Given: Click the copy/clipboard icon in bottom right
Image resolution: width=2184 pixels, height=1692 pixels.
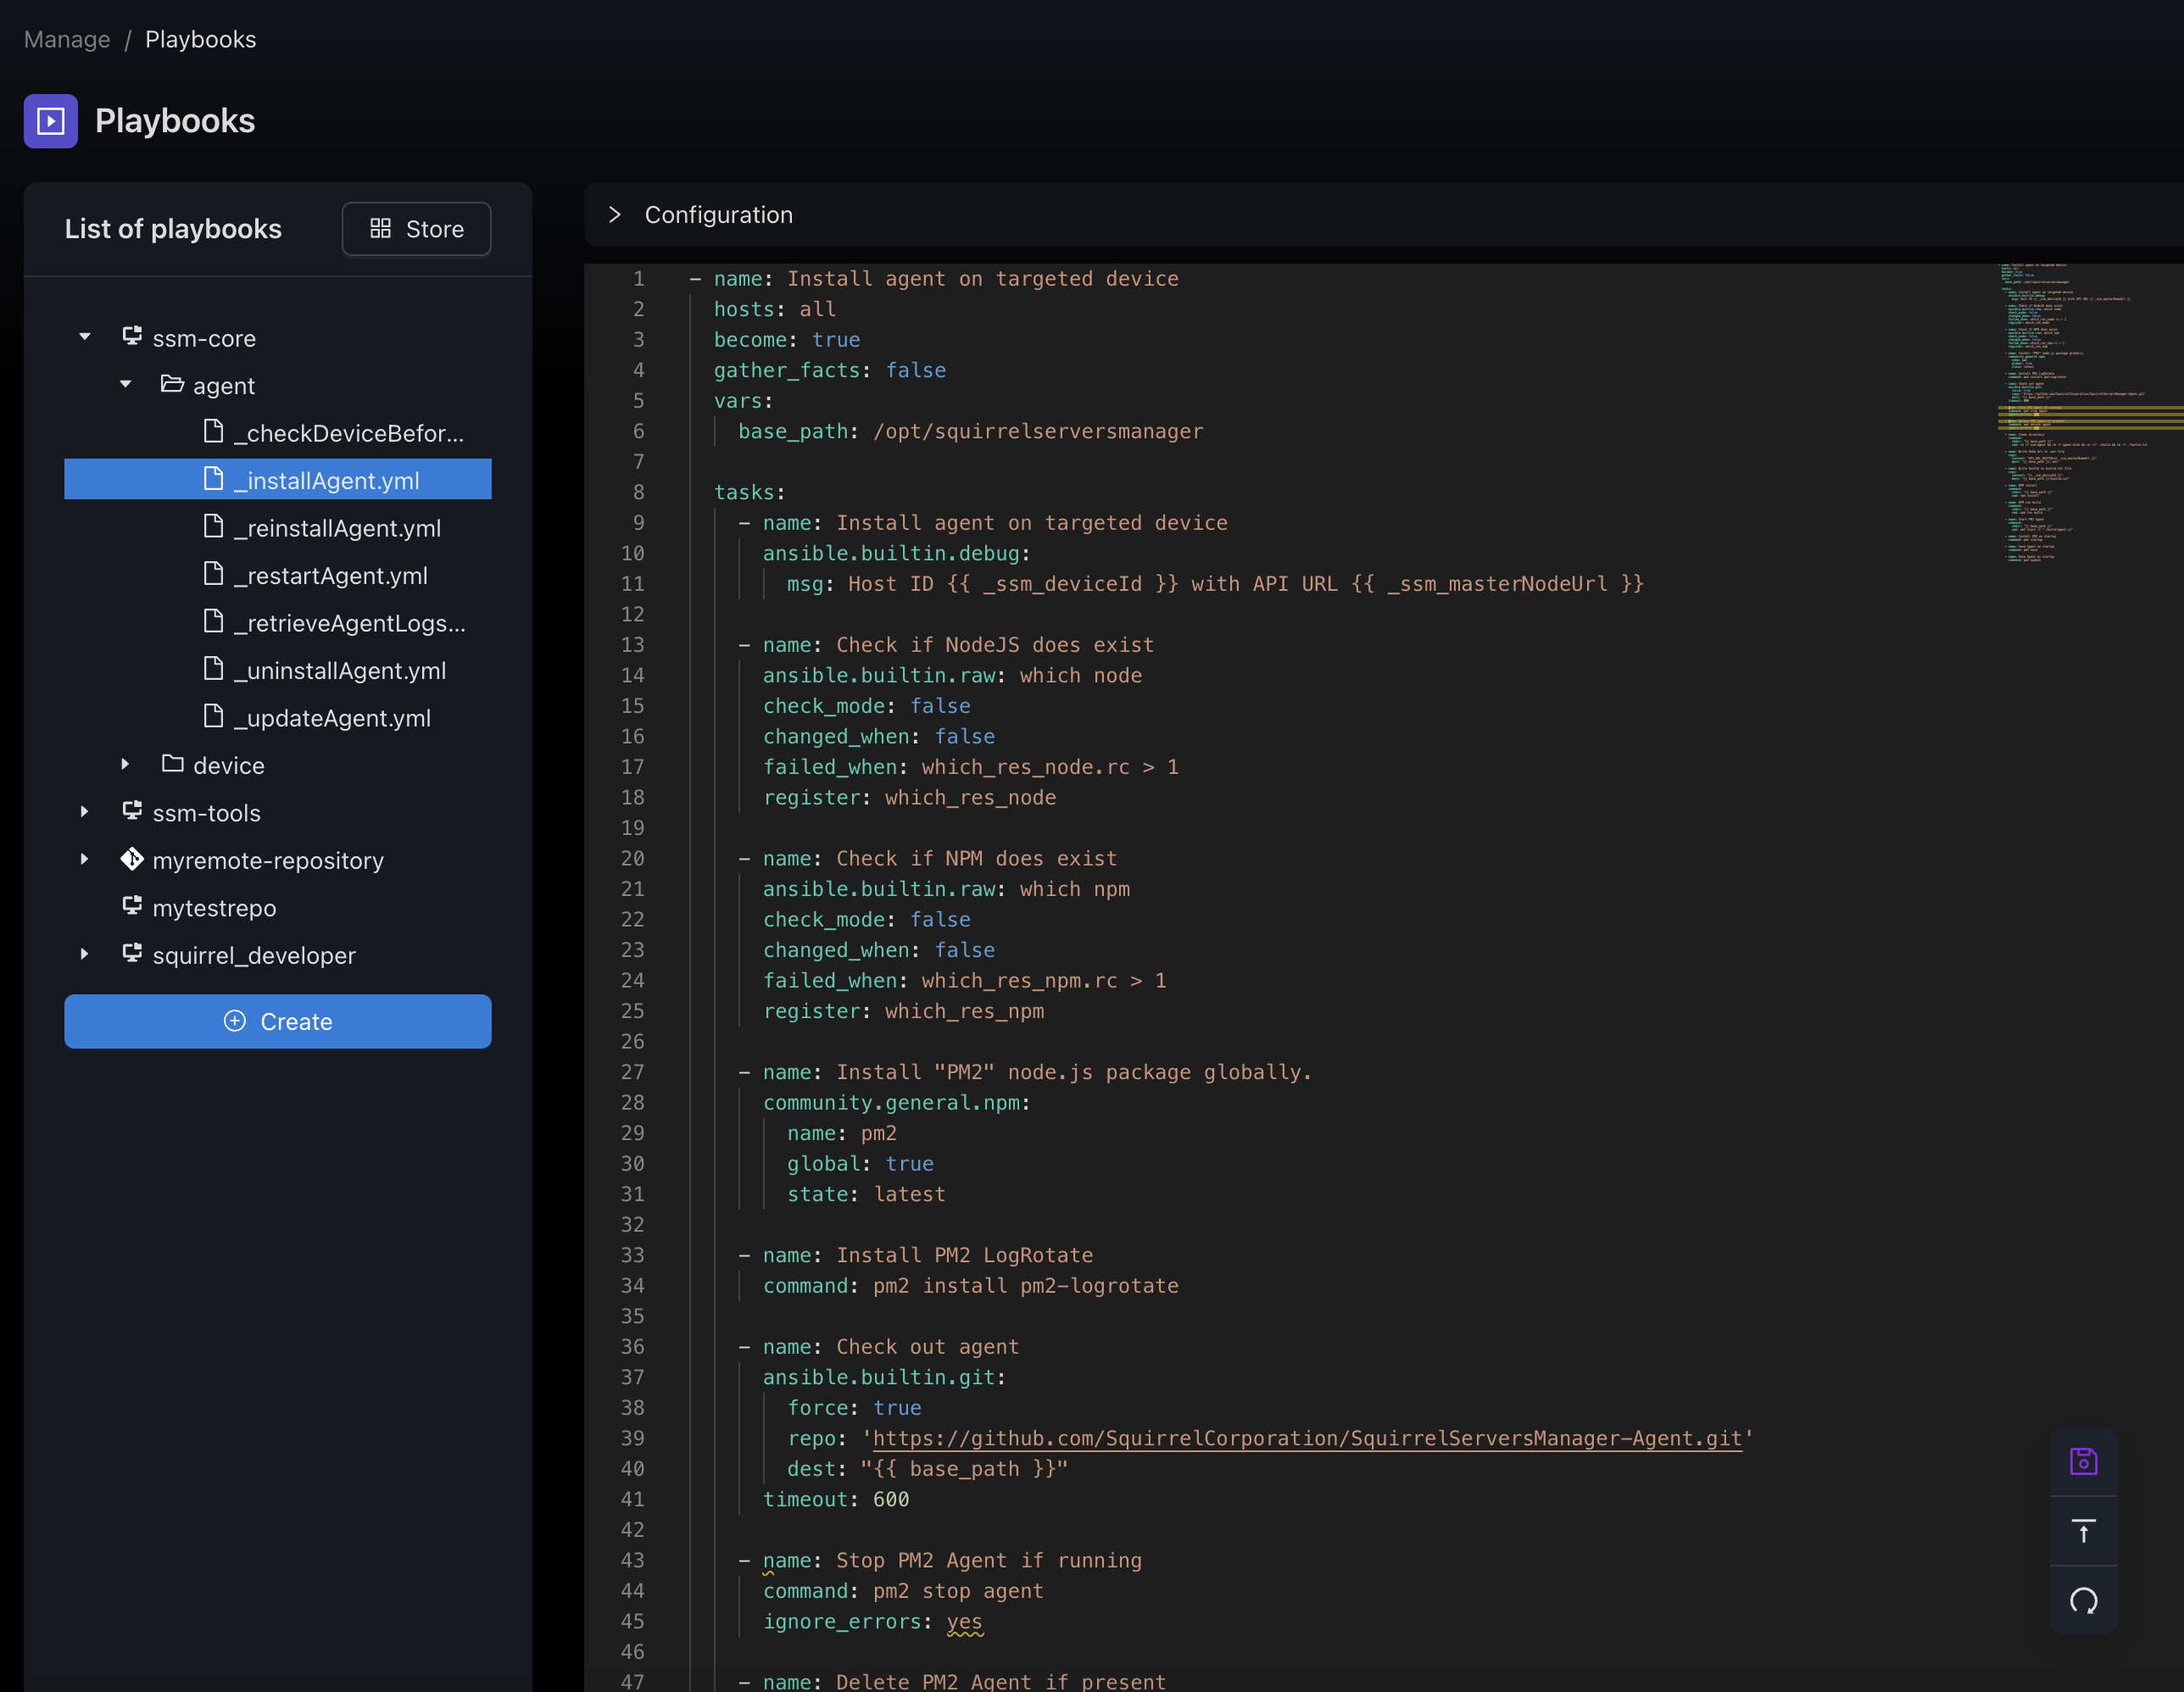Looking at the screenshot, I should click(2083, 1460).
